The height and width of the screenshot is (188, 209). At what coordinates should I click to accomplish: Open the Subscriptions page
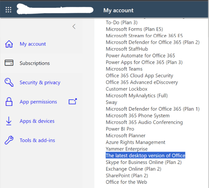pyautogui.click(x=35, y=63)
